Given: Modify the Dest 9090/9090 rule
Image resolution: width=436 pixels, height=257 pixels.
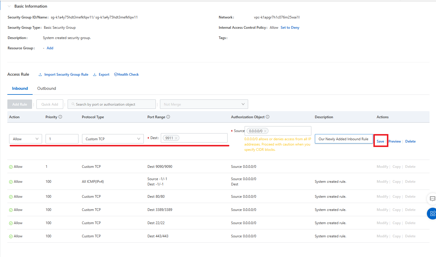Looking at the screenshot, I should click(x=382, y=167).
